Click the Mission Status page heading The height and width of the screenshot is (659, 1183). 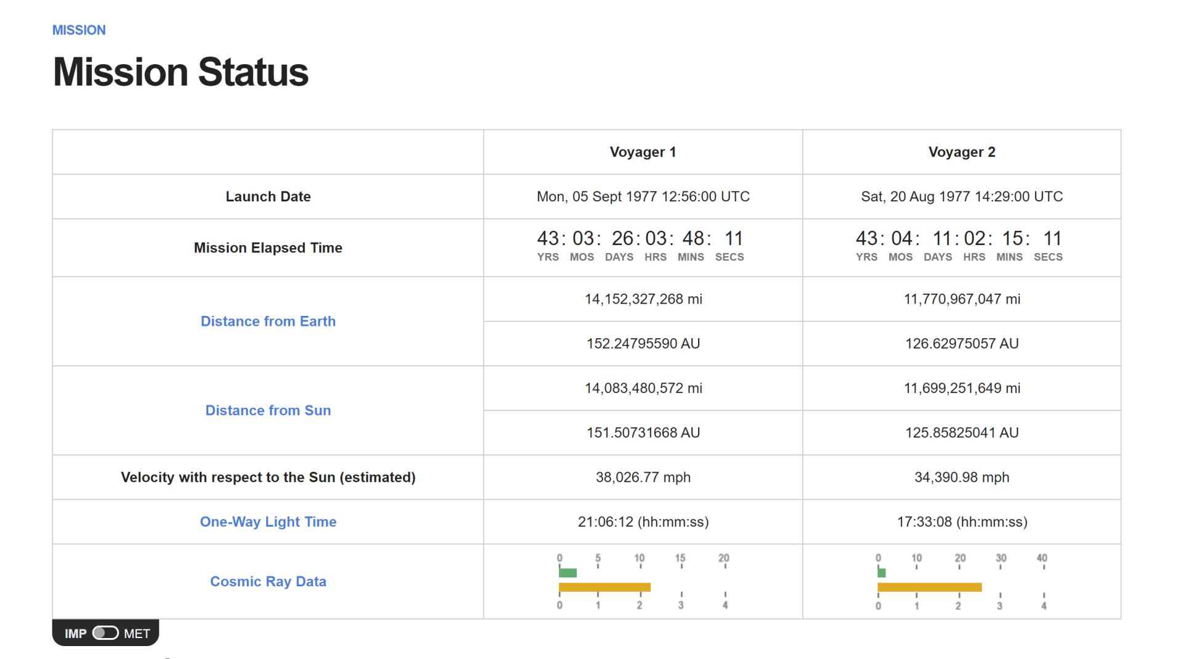click(x=181, y=72)
